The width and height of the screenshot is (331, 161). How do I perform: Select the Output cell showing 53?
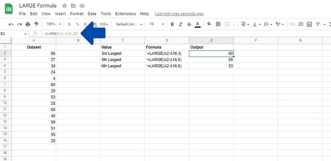click(211, 66)
